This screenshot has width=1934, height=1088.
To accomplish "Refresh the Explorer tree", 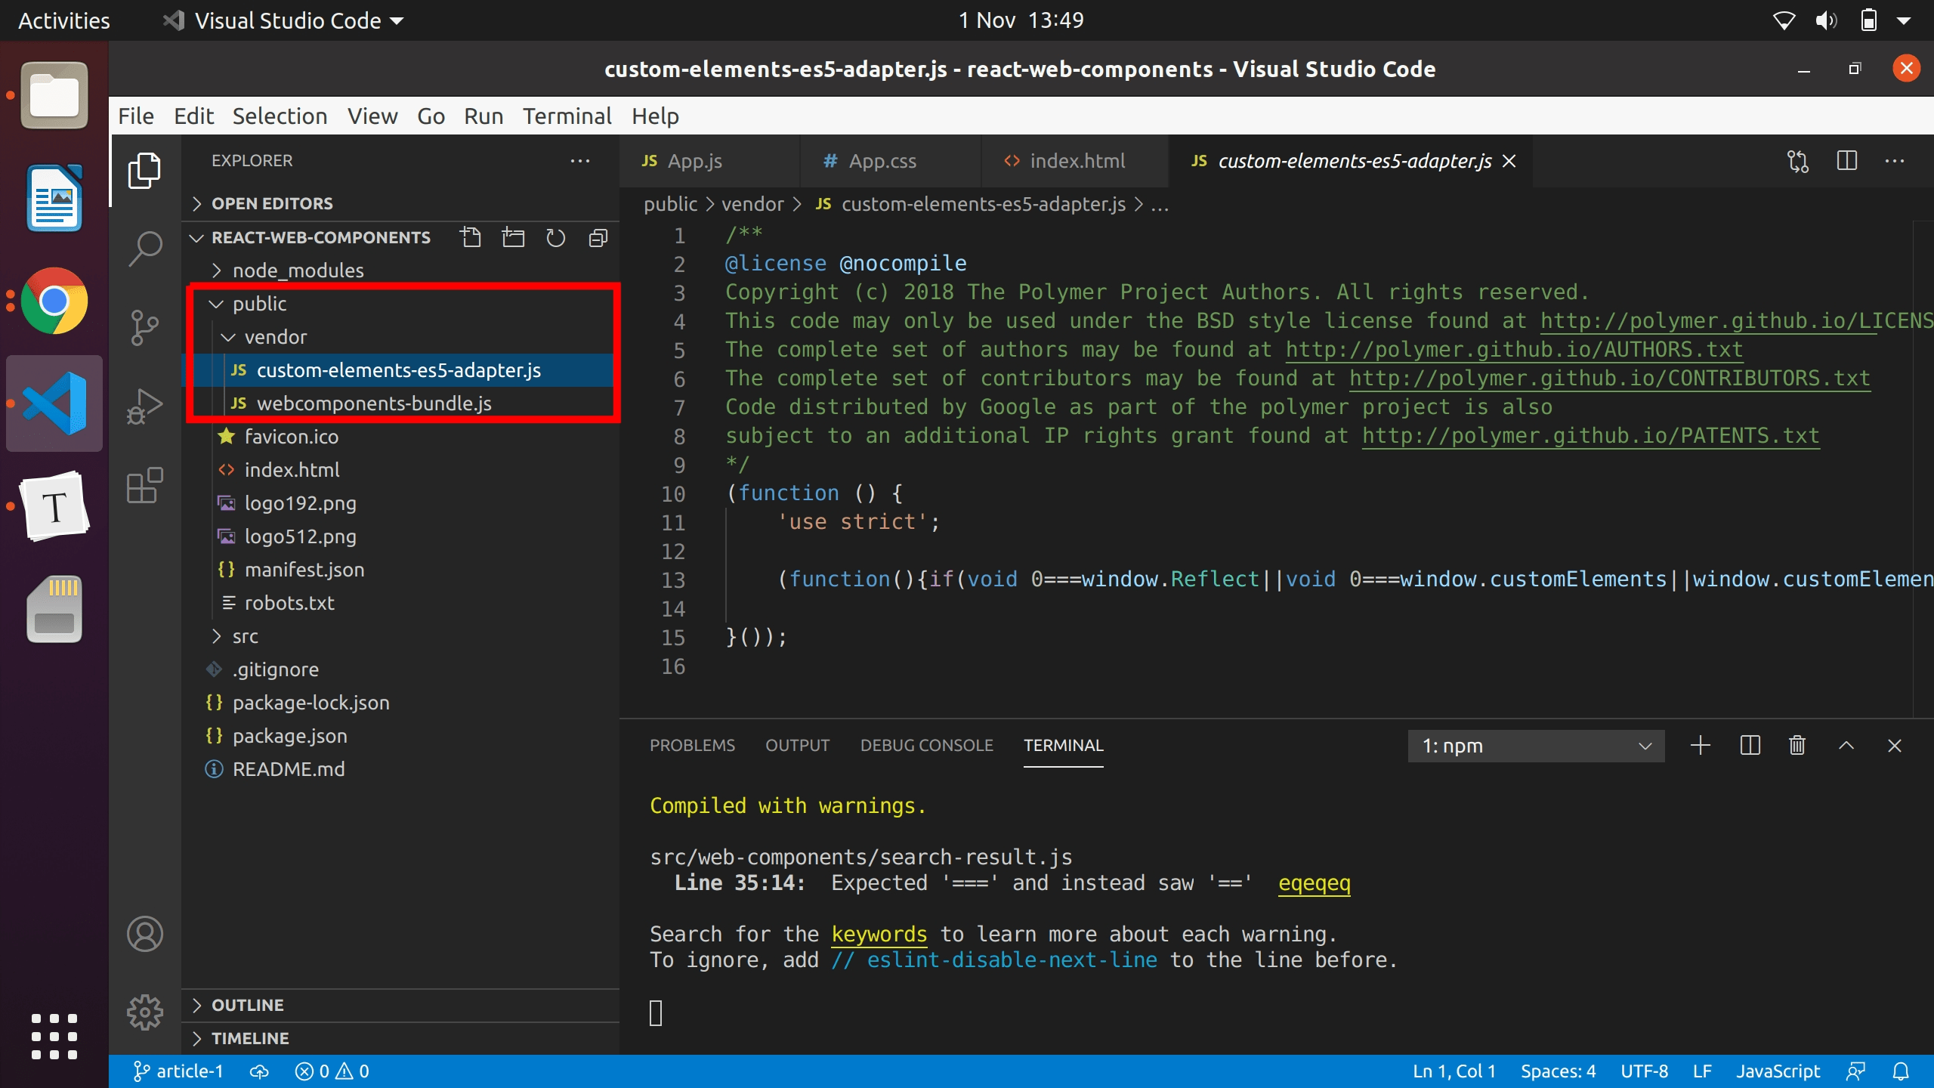I will coord(555,237).
